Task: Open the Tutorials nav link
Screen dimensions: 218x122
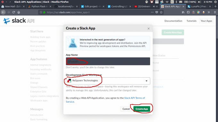Action: 191,21
